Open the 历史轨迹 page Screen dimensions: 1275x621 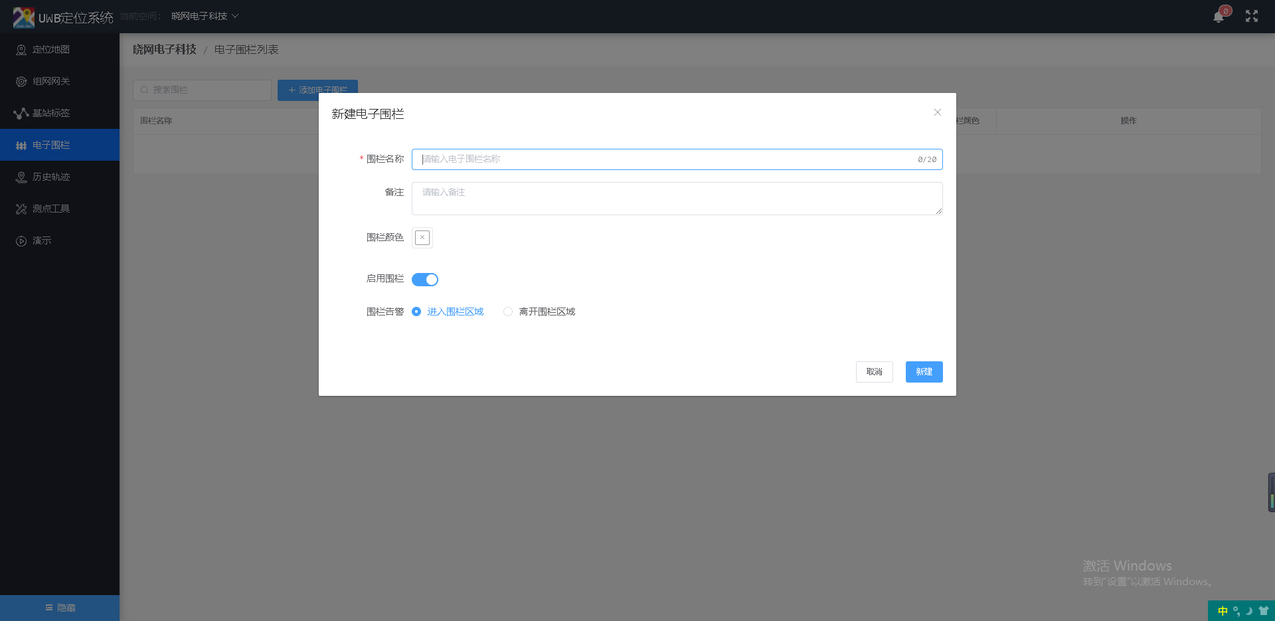(x=50, y=177)
